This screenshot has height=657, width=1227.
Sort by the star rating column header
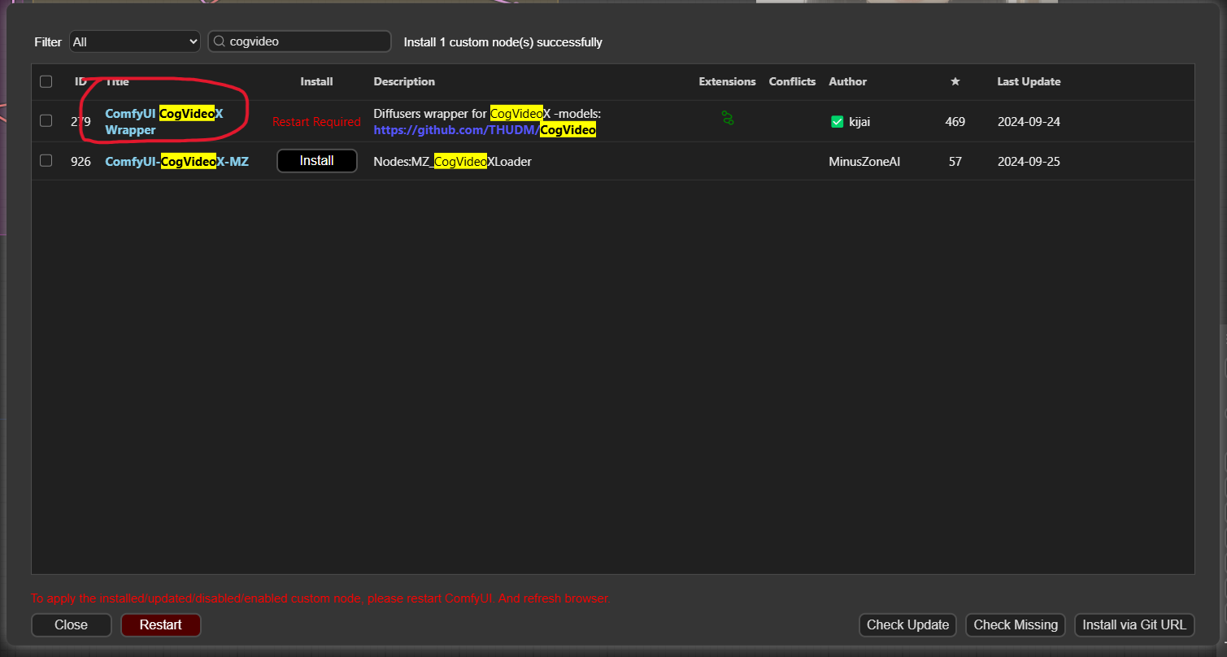coord(955,81)
